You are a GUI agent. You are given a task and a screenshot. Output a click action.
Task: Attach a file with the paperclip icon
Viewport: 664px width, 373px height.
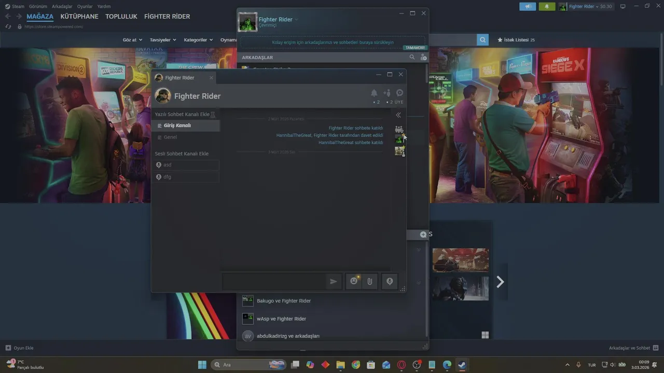pyautogui.click(x=369, y=281)
